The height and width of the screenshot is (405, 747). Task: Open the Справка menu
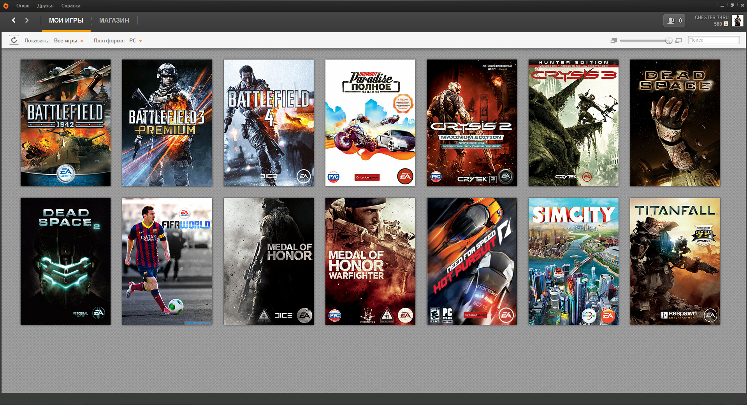(71, 6)
